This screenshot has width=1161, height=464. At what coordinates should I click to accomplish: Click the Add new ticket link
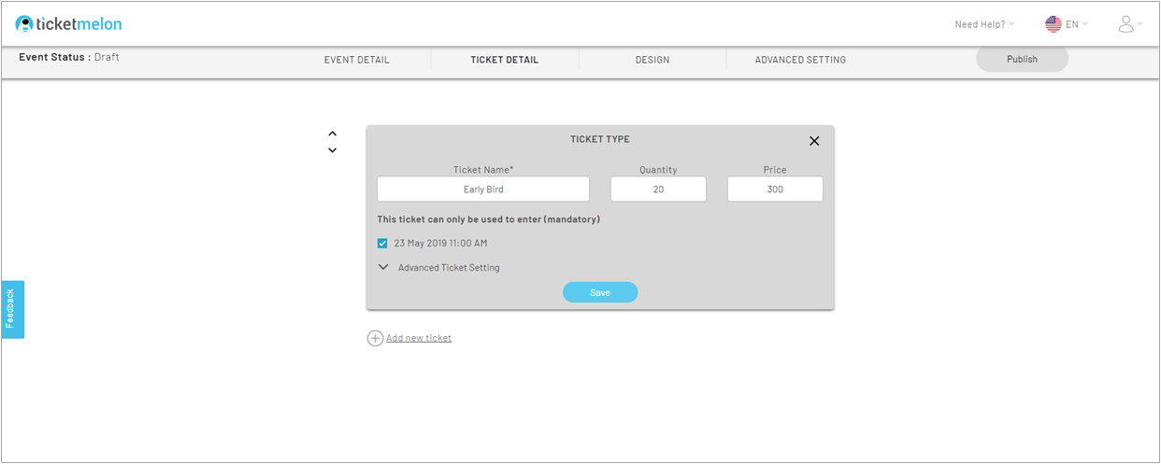coord(419,338)
